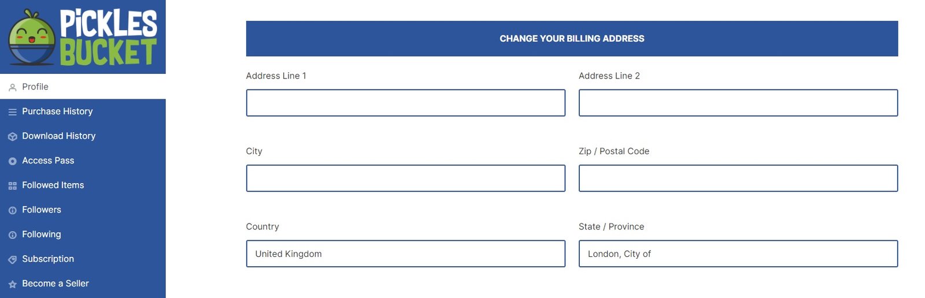Select the City input field
Image resolution: width=925 pixels, height=298 pixels.
[405, 178]
